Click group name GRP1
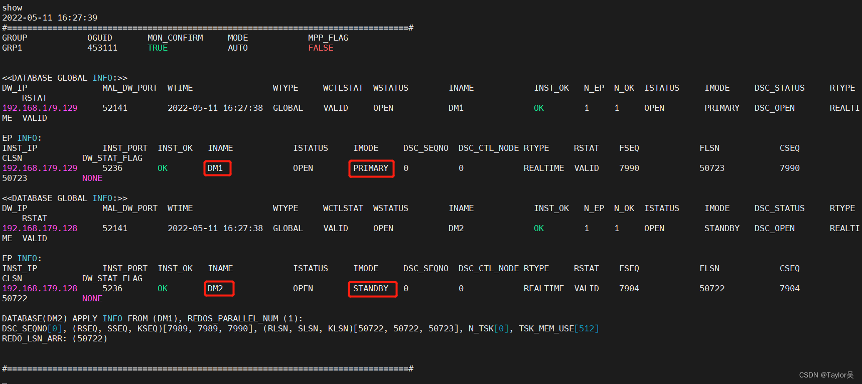Image resolution: width=862 pixels, height=384 pixels. (x=12, y=48)
